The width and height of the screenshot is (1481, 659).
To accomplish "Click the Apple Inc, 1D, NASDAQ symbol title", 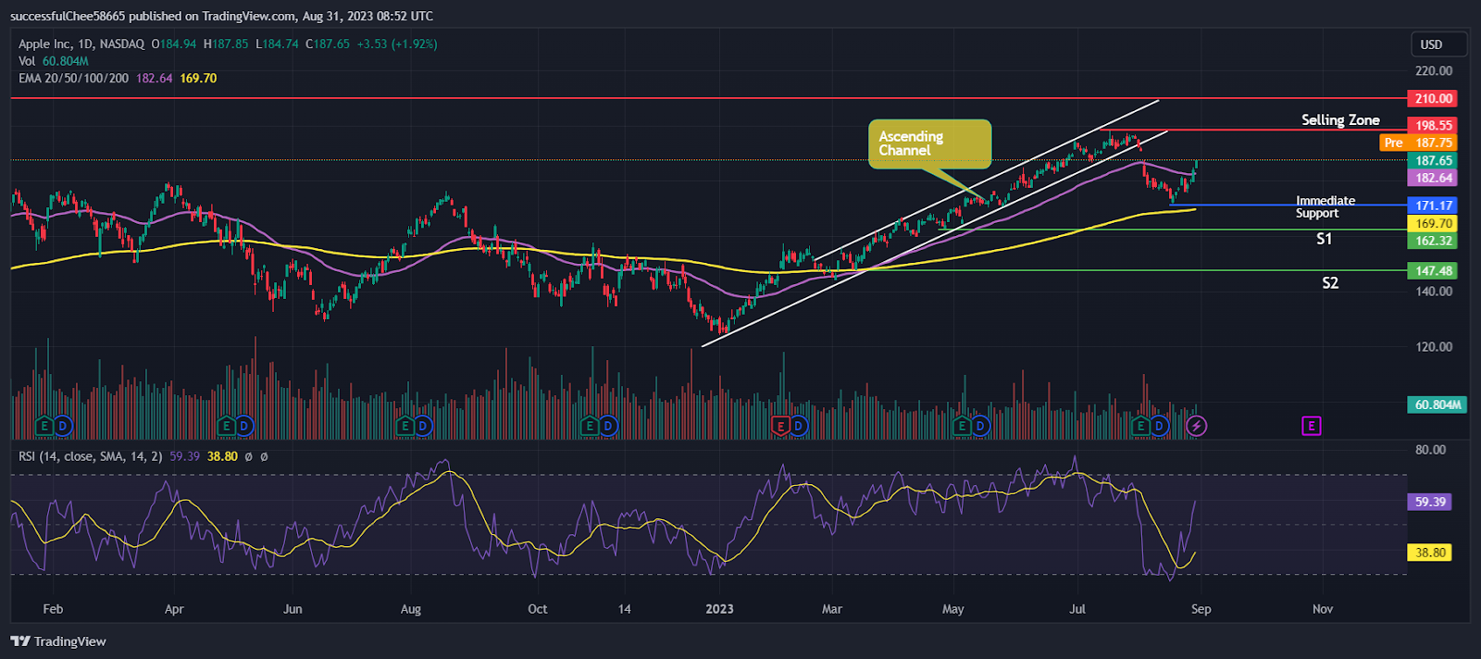I will 81,44.
